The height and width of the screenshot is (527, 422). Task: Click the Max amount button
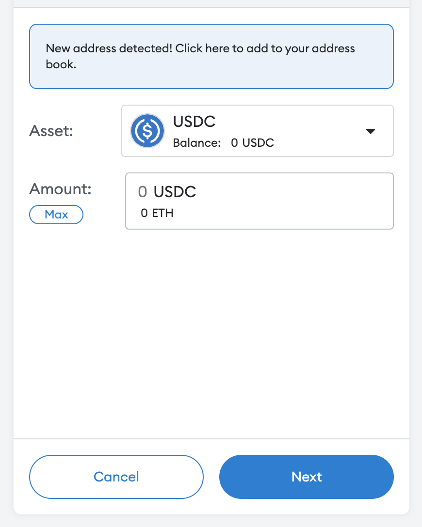click(56, 215)
